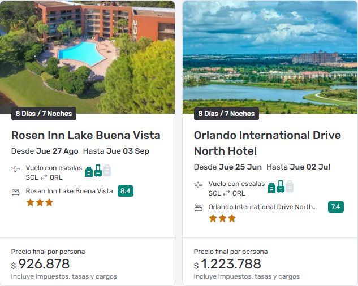This screenshot has width=358, height=286.
Task: Click the Jue 27 Ago departure date text
Action: (57, 151)
